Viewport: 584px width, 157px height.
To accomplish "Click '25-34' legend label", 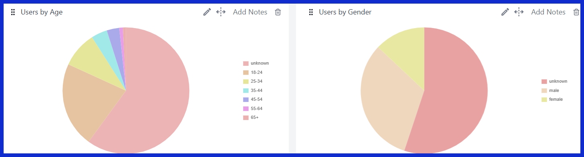I will [x=256, y=82].
